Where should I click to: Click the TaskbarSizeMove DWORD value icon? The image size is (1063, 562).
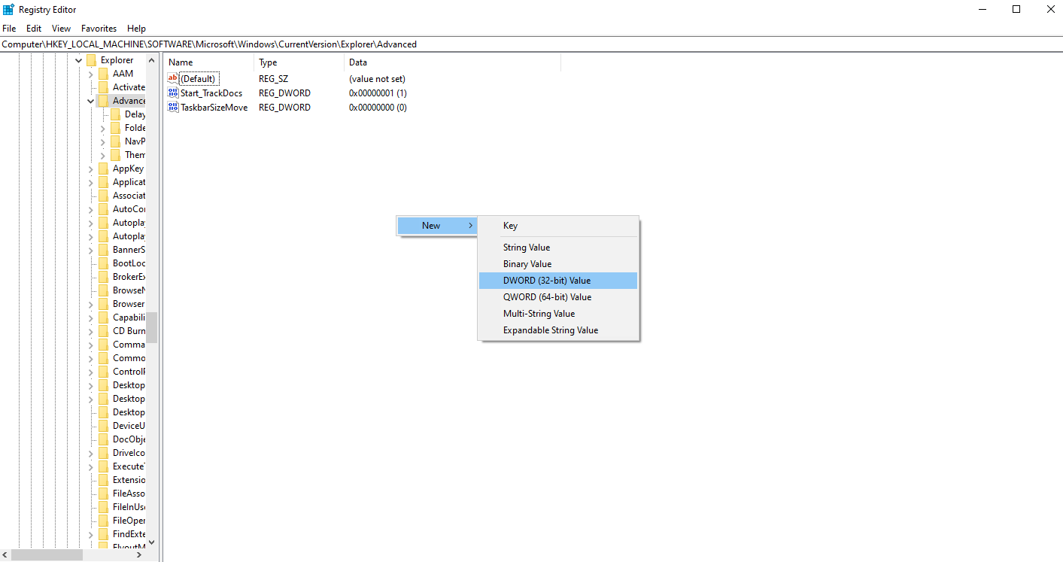(x=173, y=107)
